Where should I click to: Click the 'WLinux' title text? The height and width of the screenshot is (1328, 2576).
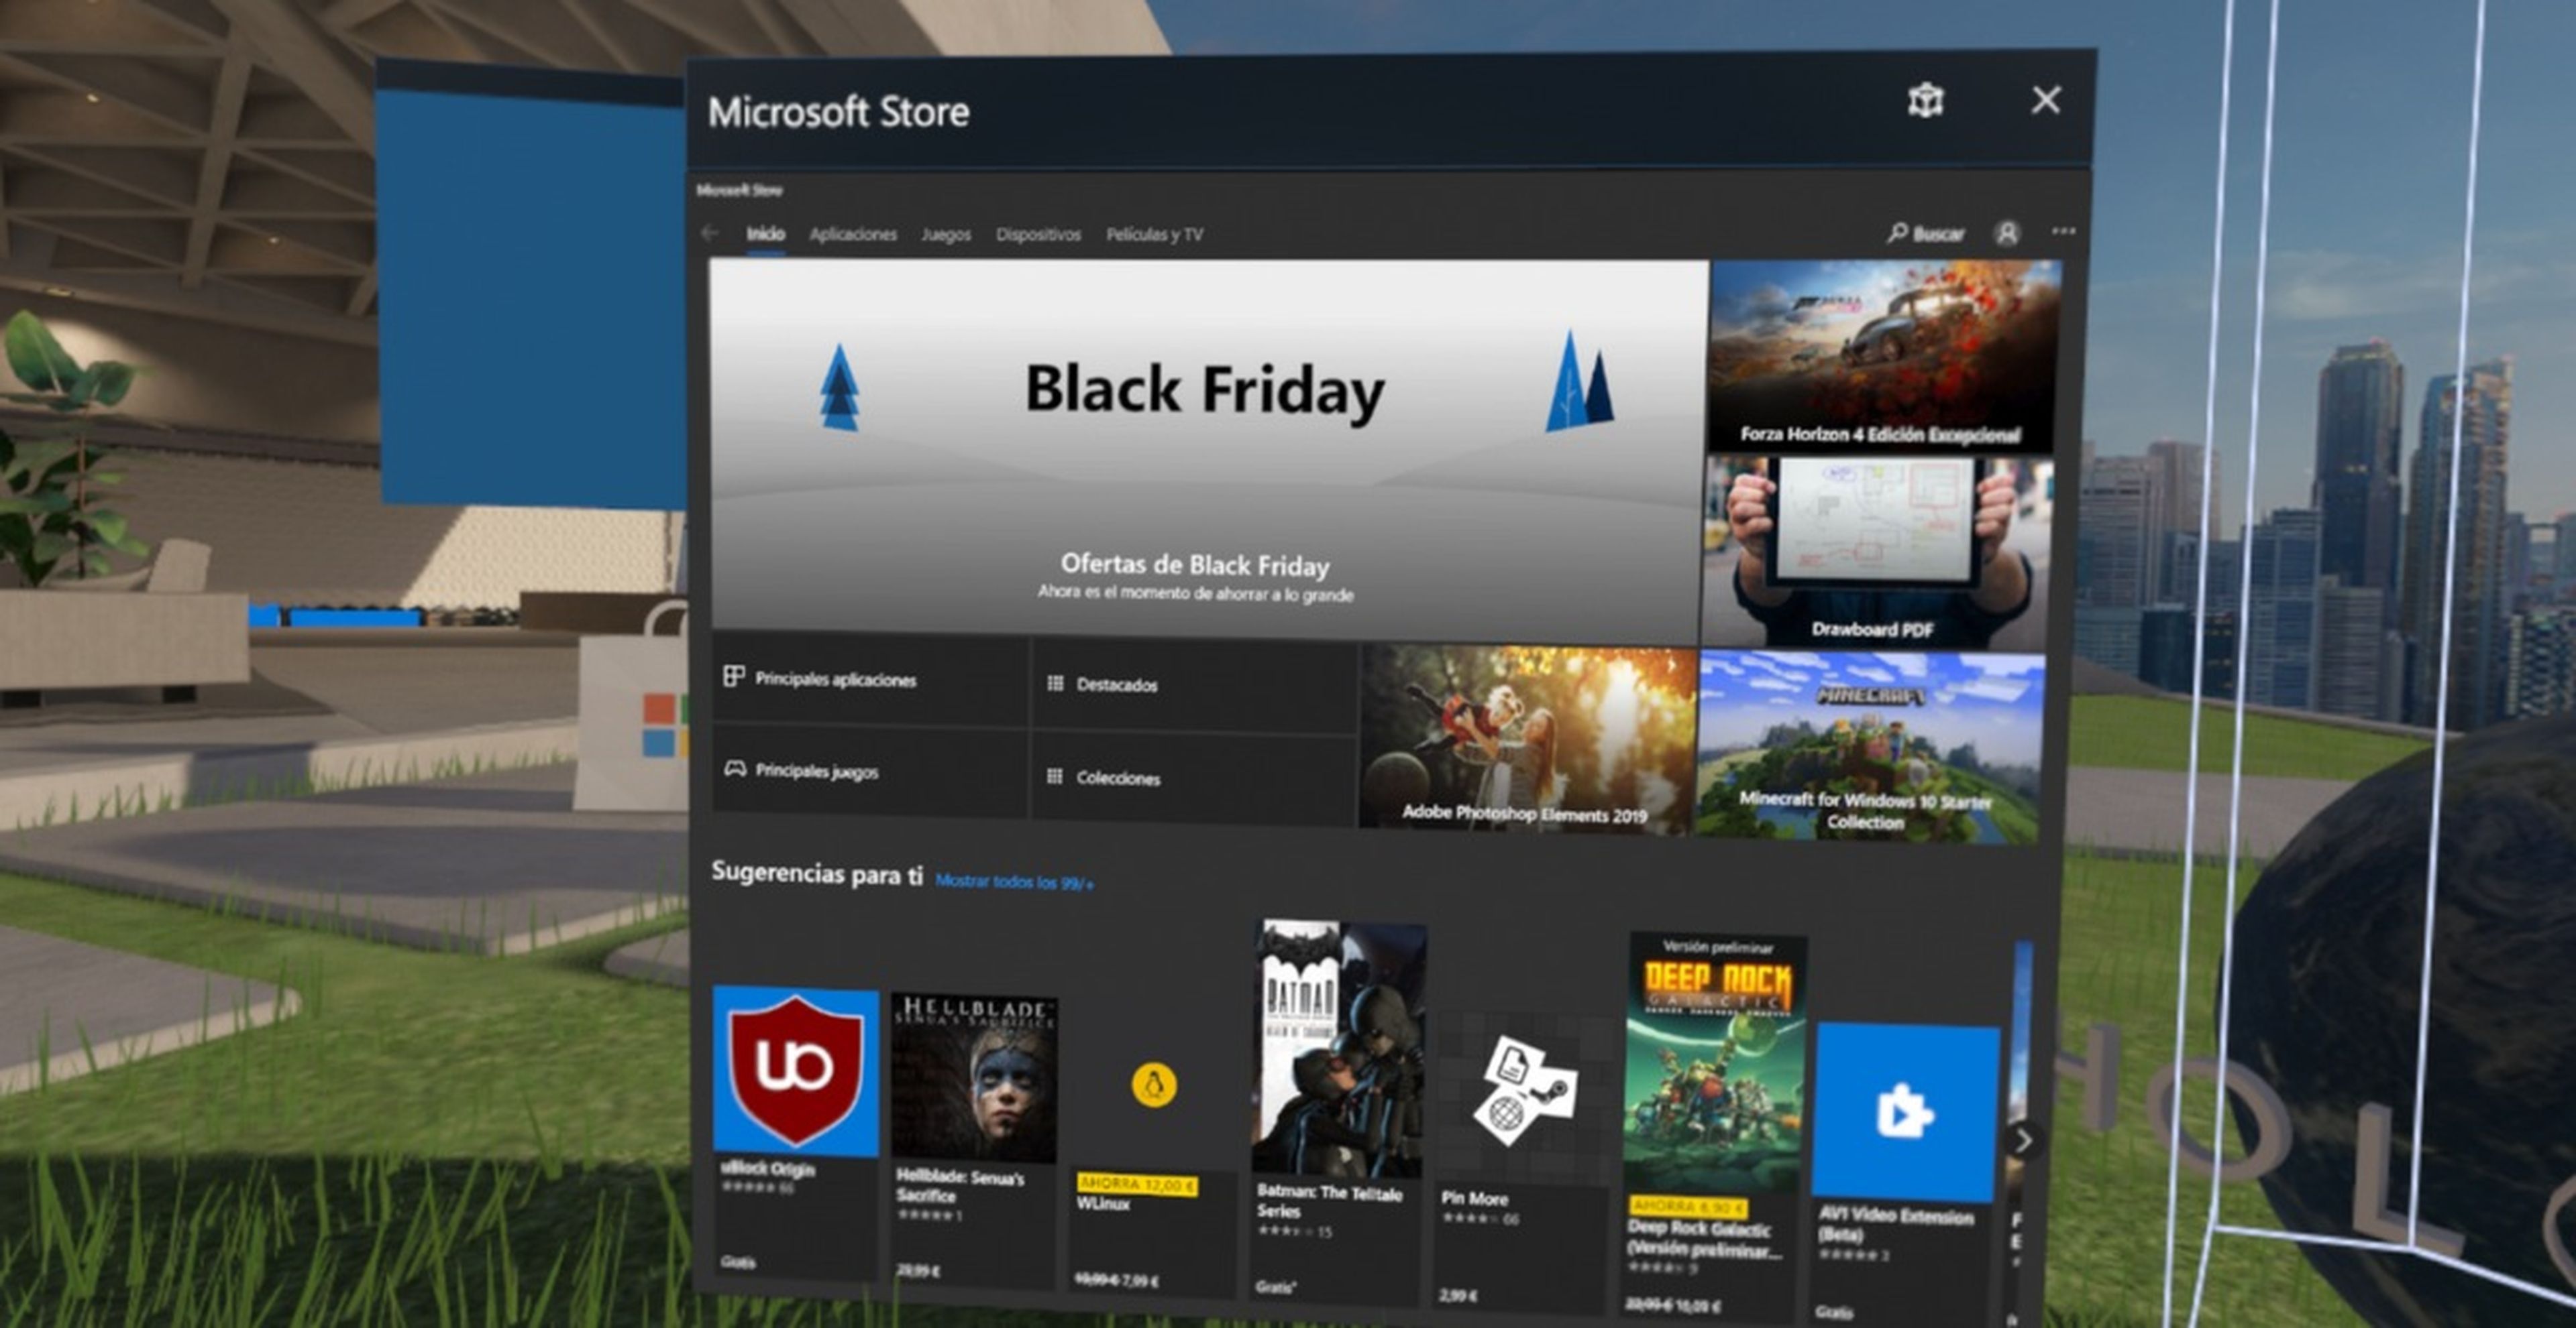click(1103, 1203)
